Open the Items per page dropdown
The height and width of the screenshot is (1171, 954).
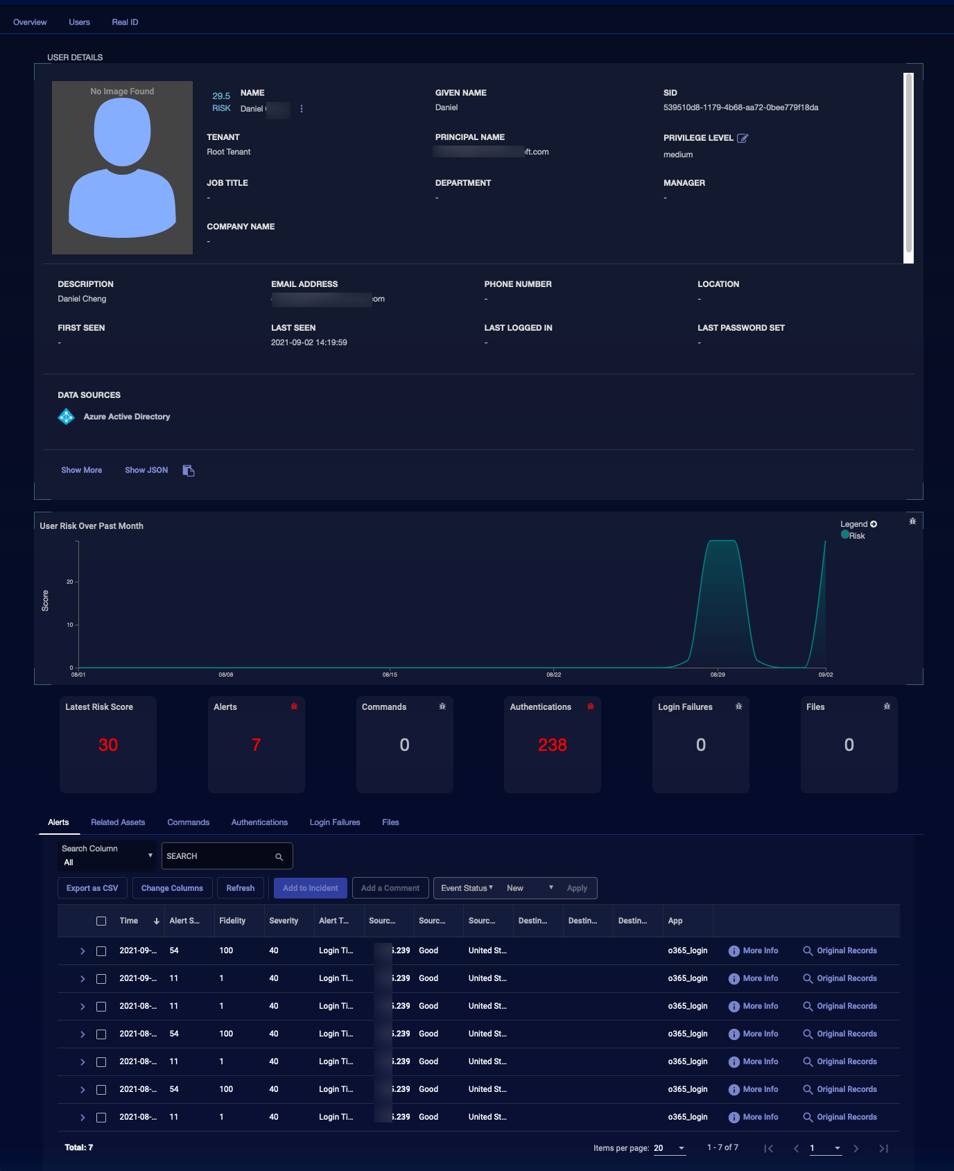pos(670,1148)
